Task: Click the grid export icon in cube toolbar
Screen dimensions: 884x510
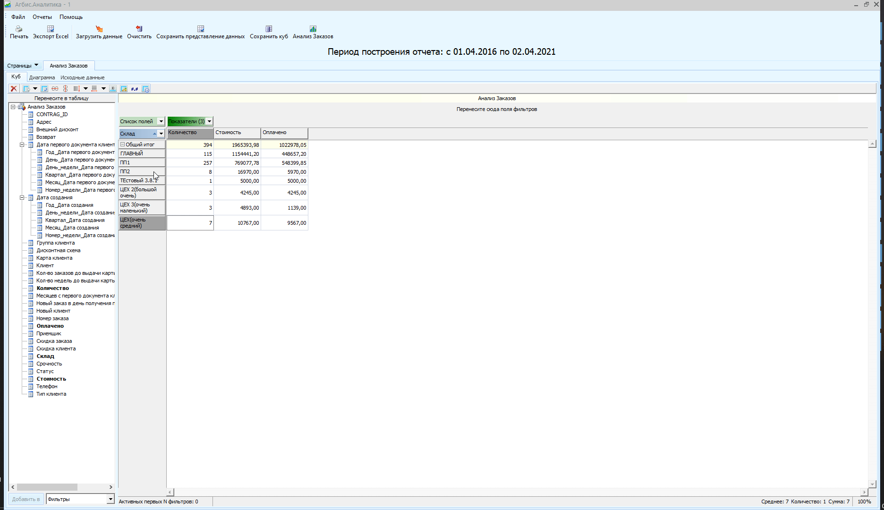Action: coord(26,89)
